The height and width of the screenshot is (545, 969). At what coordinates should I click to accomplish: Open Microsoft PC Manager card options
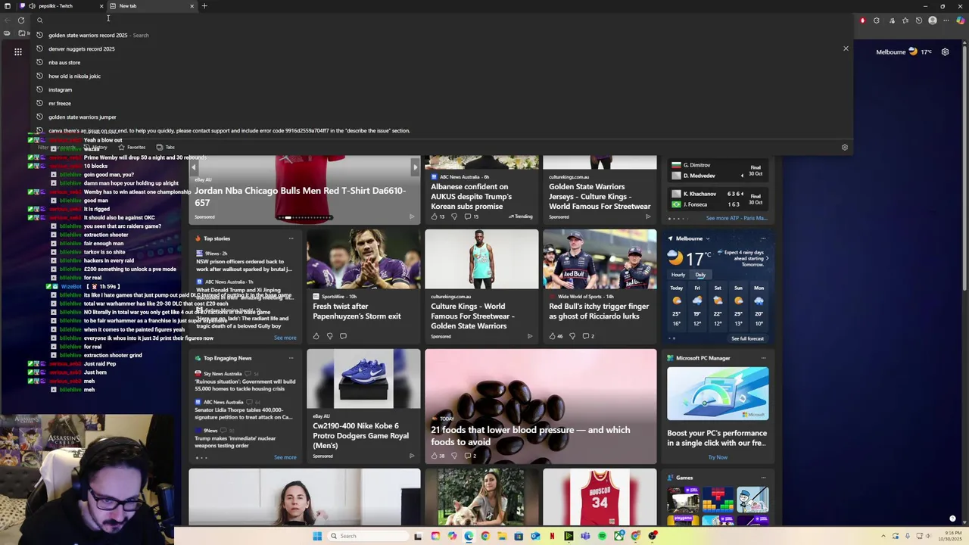click(x=763, y=358)
